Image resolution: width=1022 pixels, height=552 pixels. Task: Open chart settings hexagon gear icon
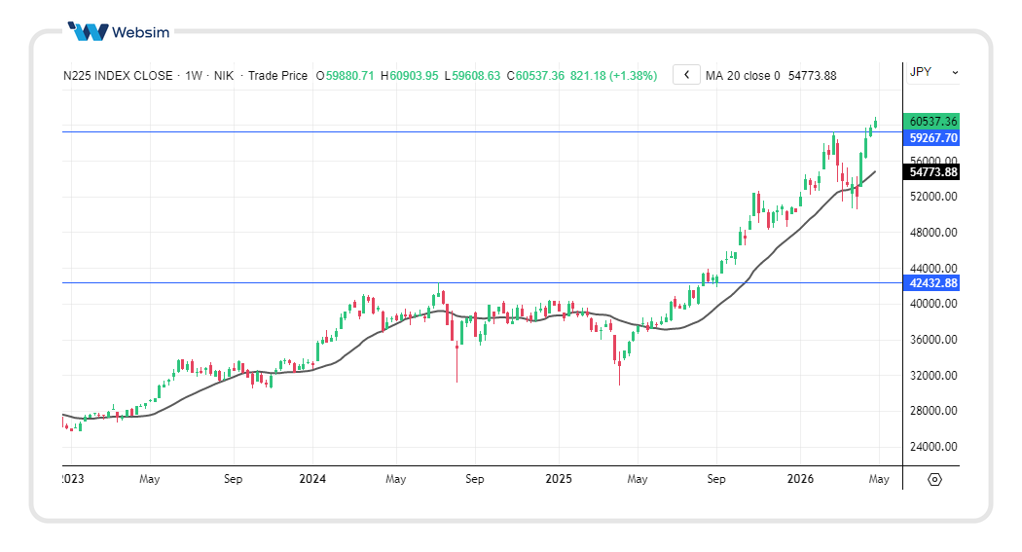pyautogui.click(x=934, y=479)
